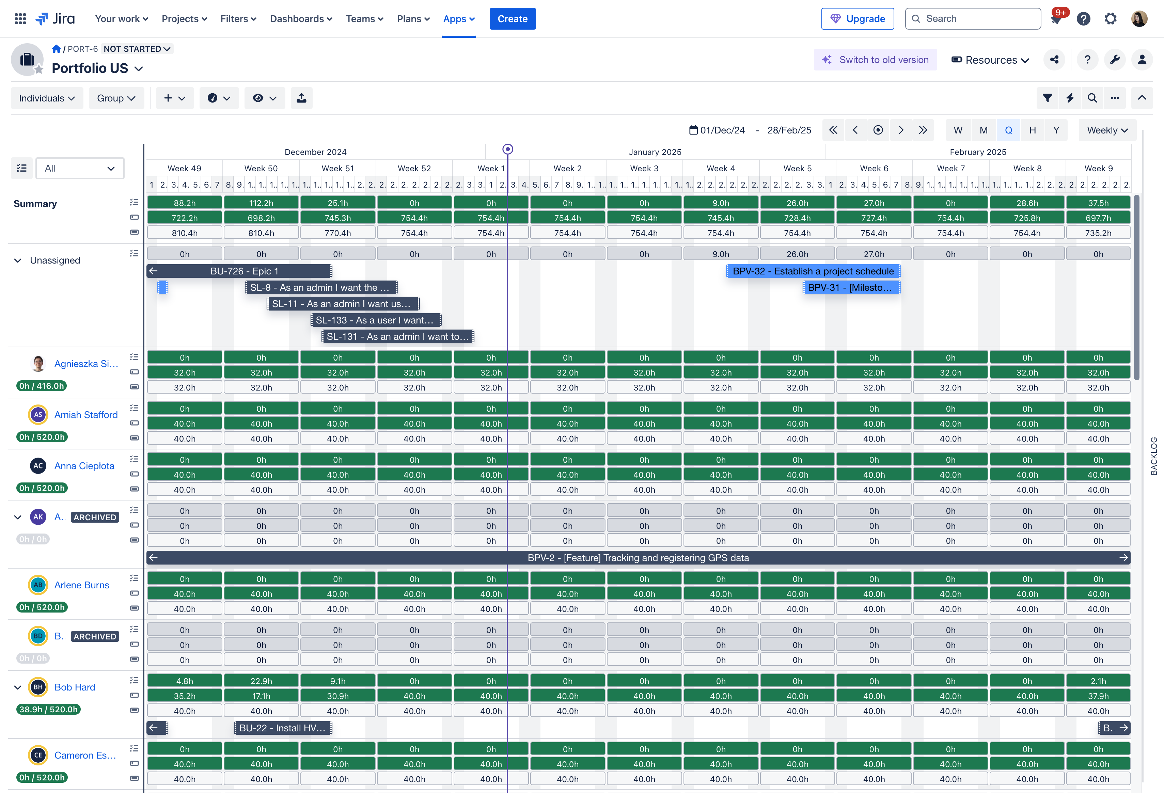Open the Individuals dropdown
The height and width of the screenshot is (794, 1164).
(x=47, y=98)
